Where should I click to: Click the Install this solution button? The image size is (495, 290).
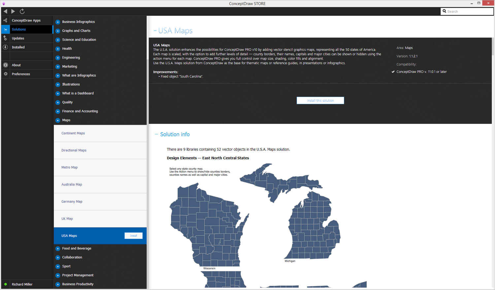(320, 100)
